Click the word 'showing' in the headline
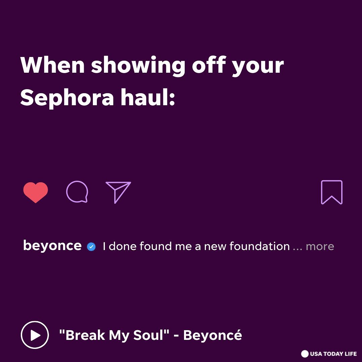 138,66
